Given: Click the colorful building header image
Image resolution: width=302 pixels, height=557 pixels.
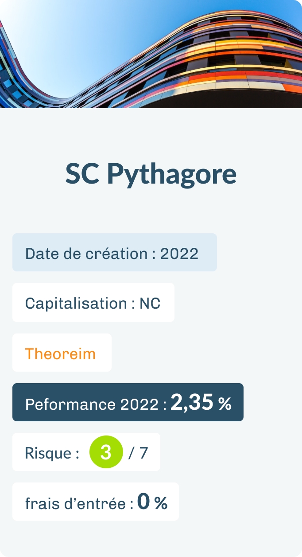Looking at the screenshot, I should (151, 54).
